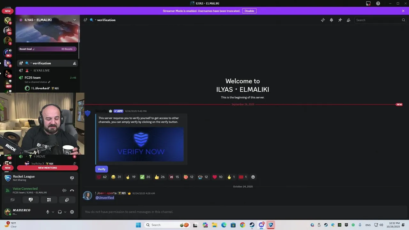The height and width of the screenshot is (230, 409).
Task: Expand ILYAS ELMALIKI server dropdown menu
Action: tap(74, 20)
